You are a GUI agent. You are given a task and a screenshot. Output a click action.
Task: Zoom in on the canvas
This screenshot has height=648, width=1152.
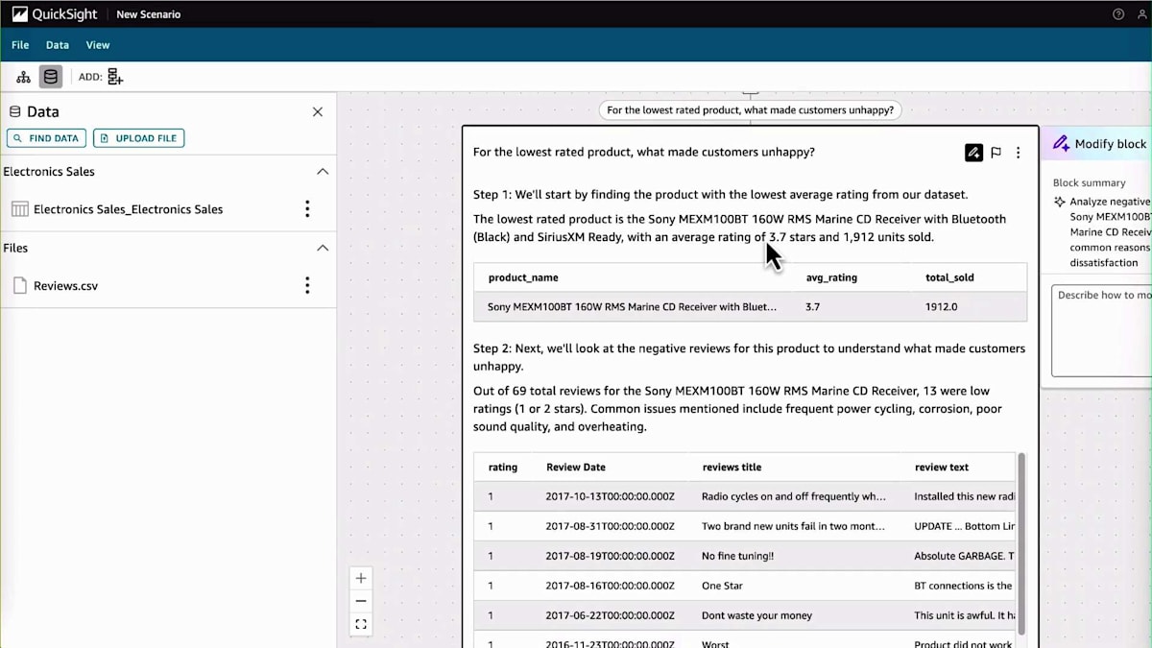(361, 578)
